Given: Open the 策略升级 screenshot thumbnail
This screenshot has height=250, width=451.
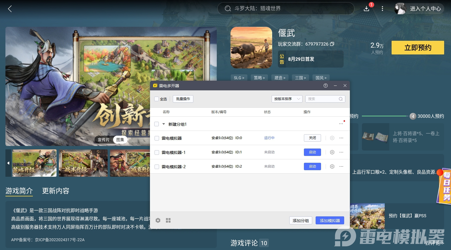Looking at the screenshot, I should click(x=34, y=163).
